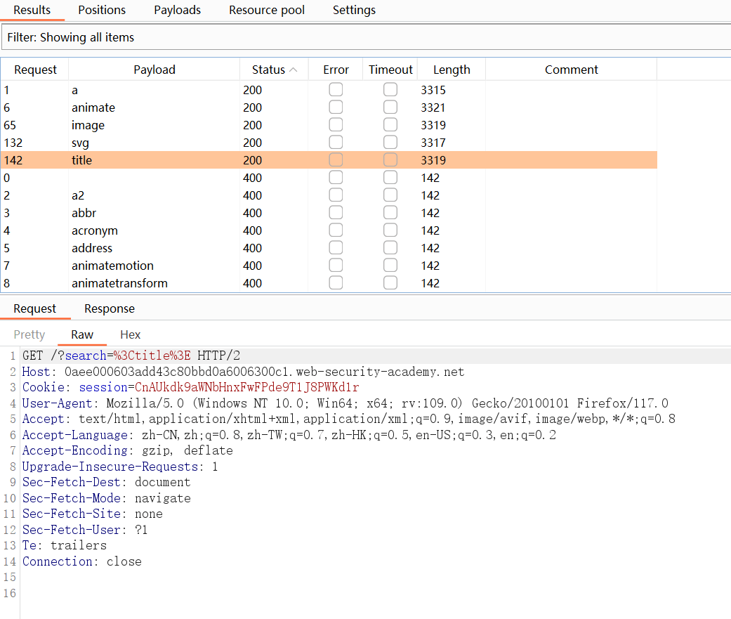Go to the Settings tab
The width and height of the screenshot is (731, 619).
[x=354, y=10]
